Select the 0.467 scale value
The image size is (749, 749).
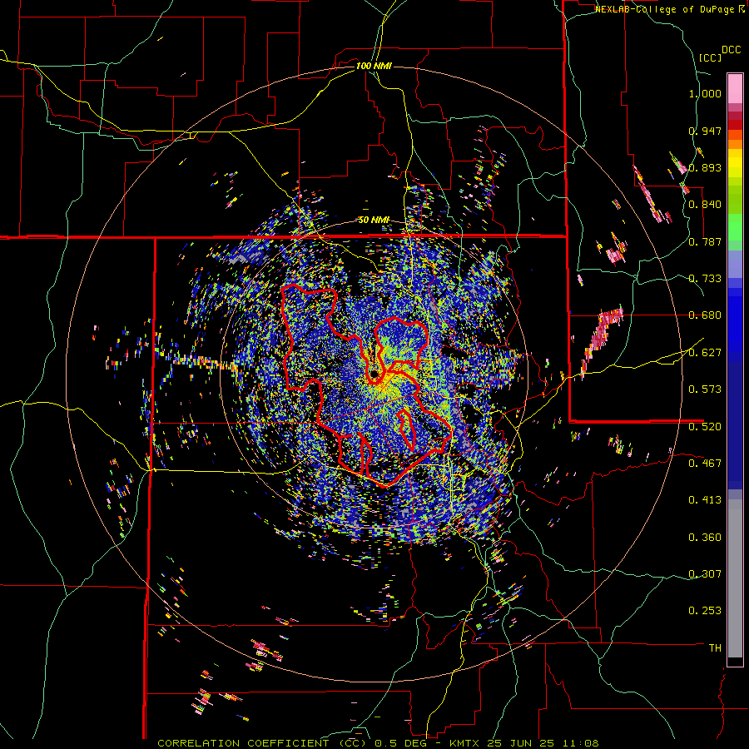(x=705, y=463)
